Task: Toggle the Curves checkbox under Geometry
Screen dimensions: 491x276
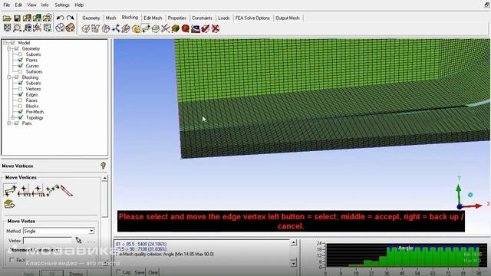Action: click(21, 66)
